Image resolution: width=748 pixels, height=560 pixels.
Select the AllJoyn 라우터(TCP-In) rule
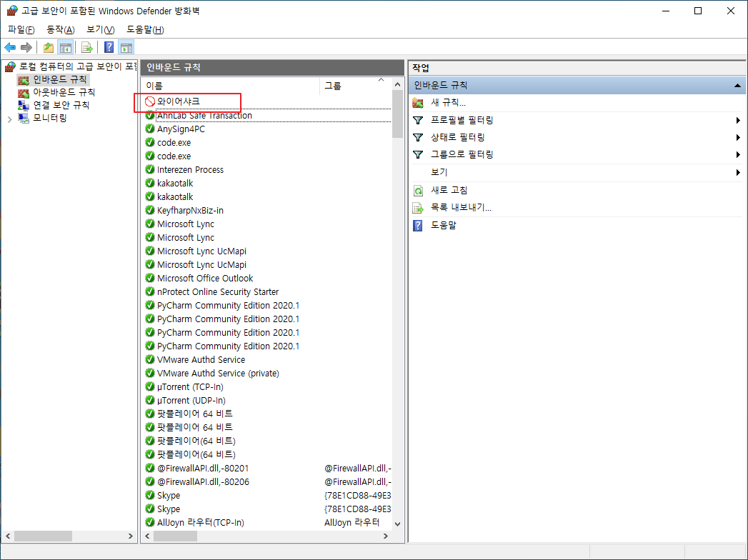click(x=267, y=522)
